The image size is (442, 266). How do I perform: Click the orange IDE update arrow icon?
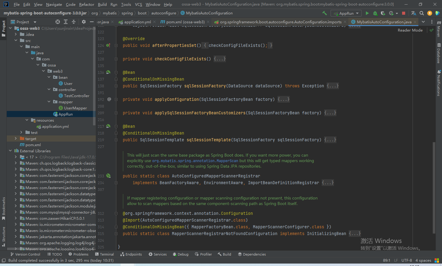430,13
